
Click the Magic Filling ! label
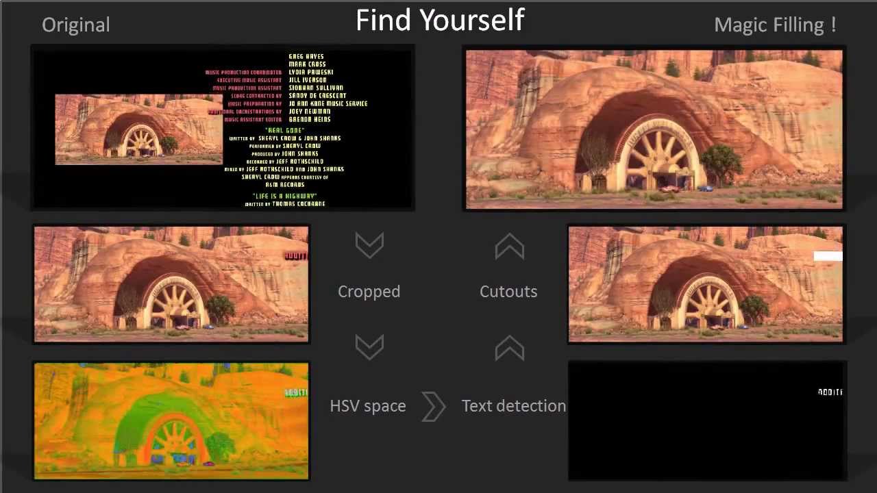click(775, 25)
